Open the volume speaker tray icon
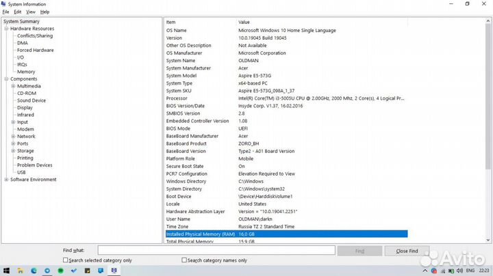The width and height of the screenshot is (493, 276). (x=459, y=271)
